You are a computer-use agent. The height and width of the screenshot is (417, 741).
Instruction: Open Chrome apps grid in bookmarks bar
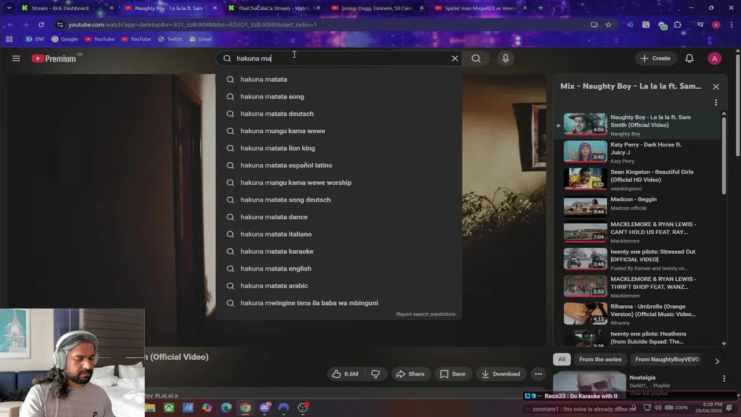coord(9,39)
